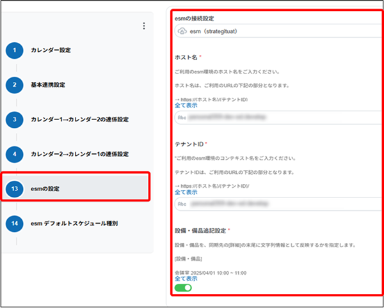Viewport: 384px width, 308px height.
Task: Click the step 1 number circle
Action: (14, 50)
